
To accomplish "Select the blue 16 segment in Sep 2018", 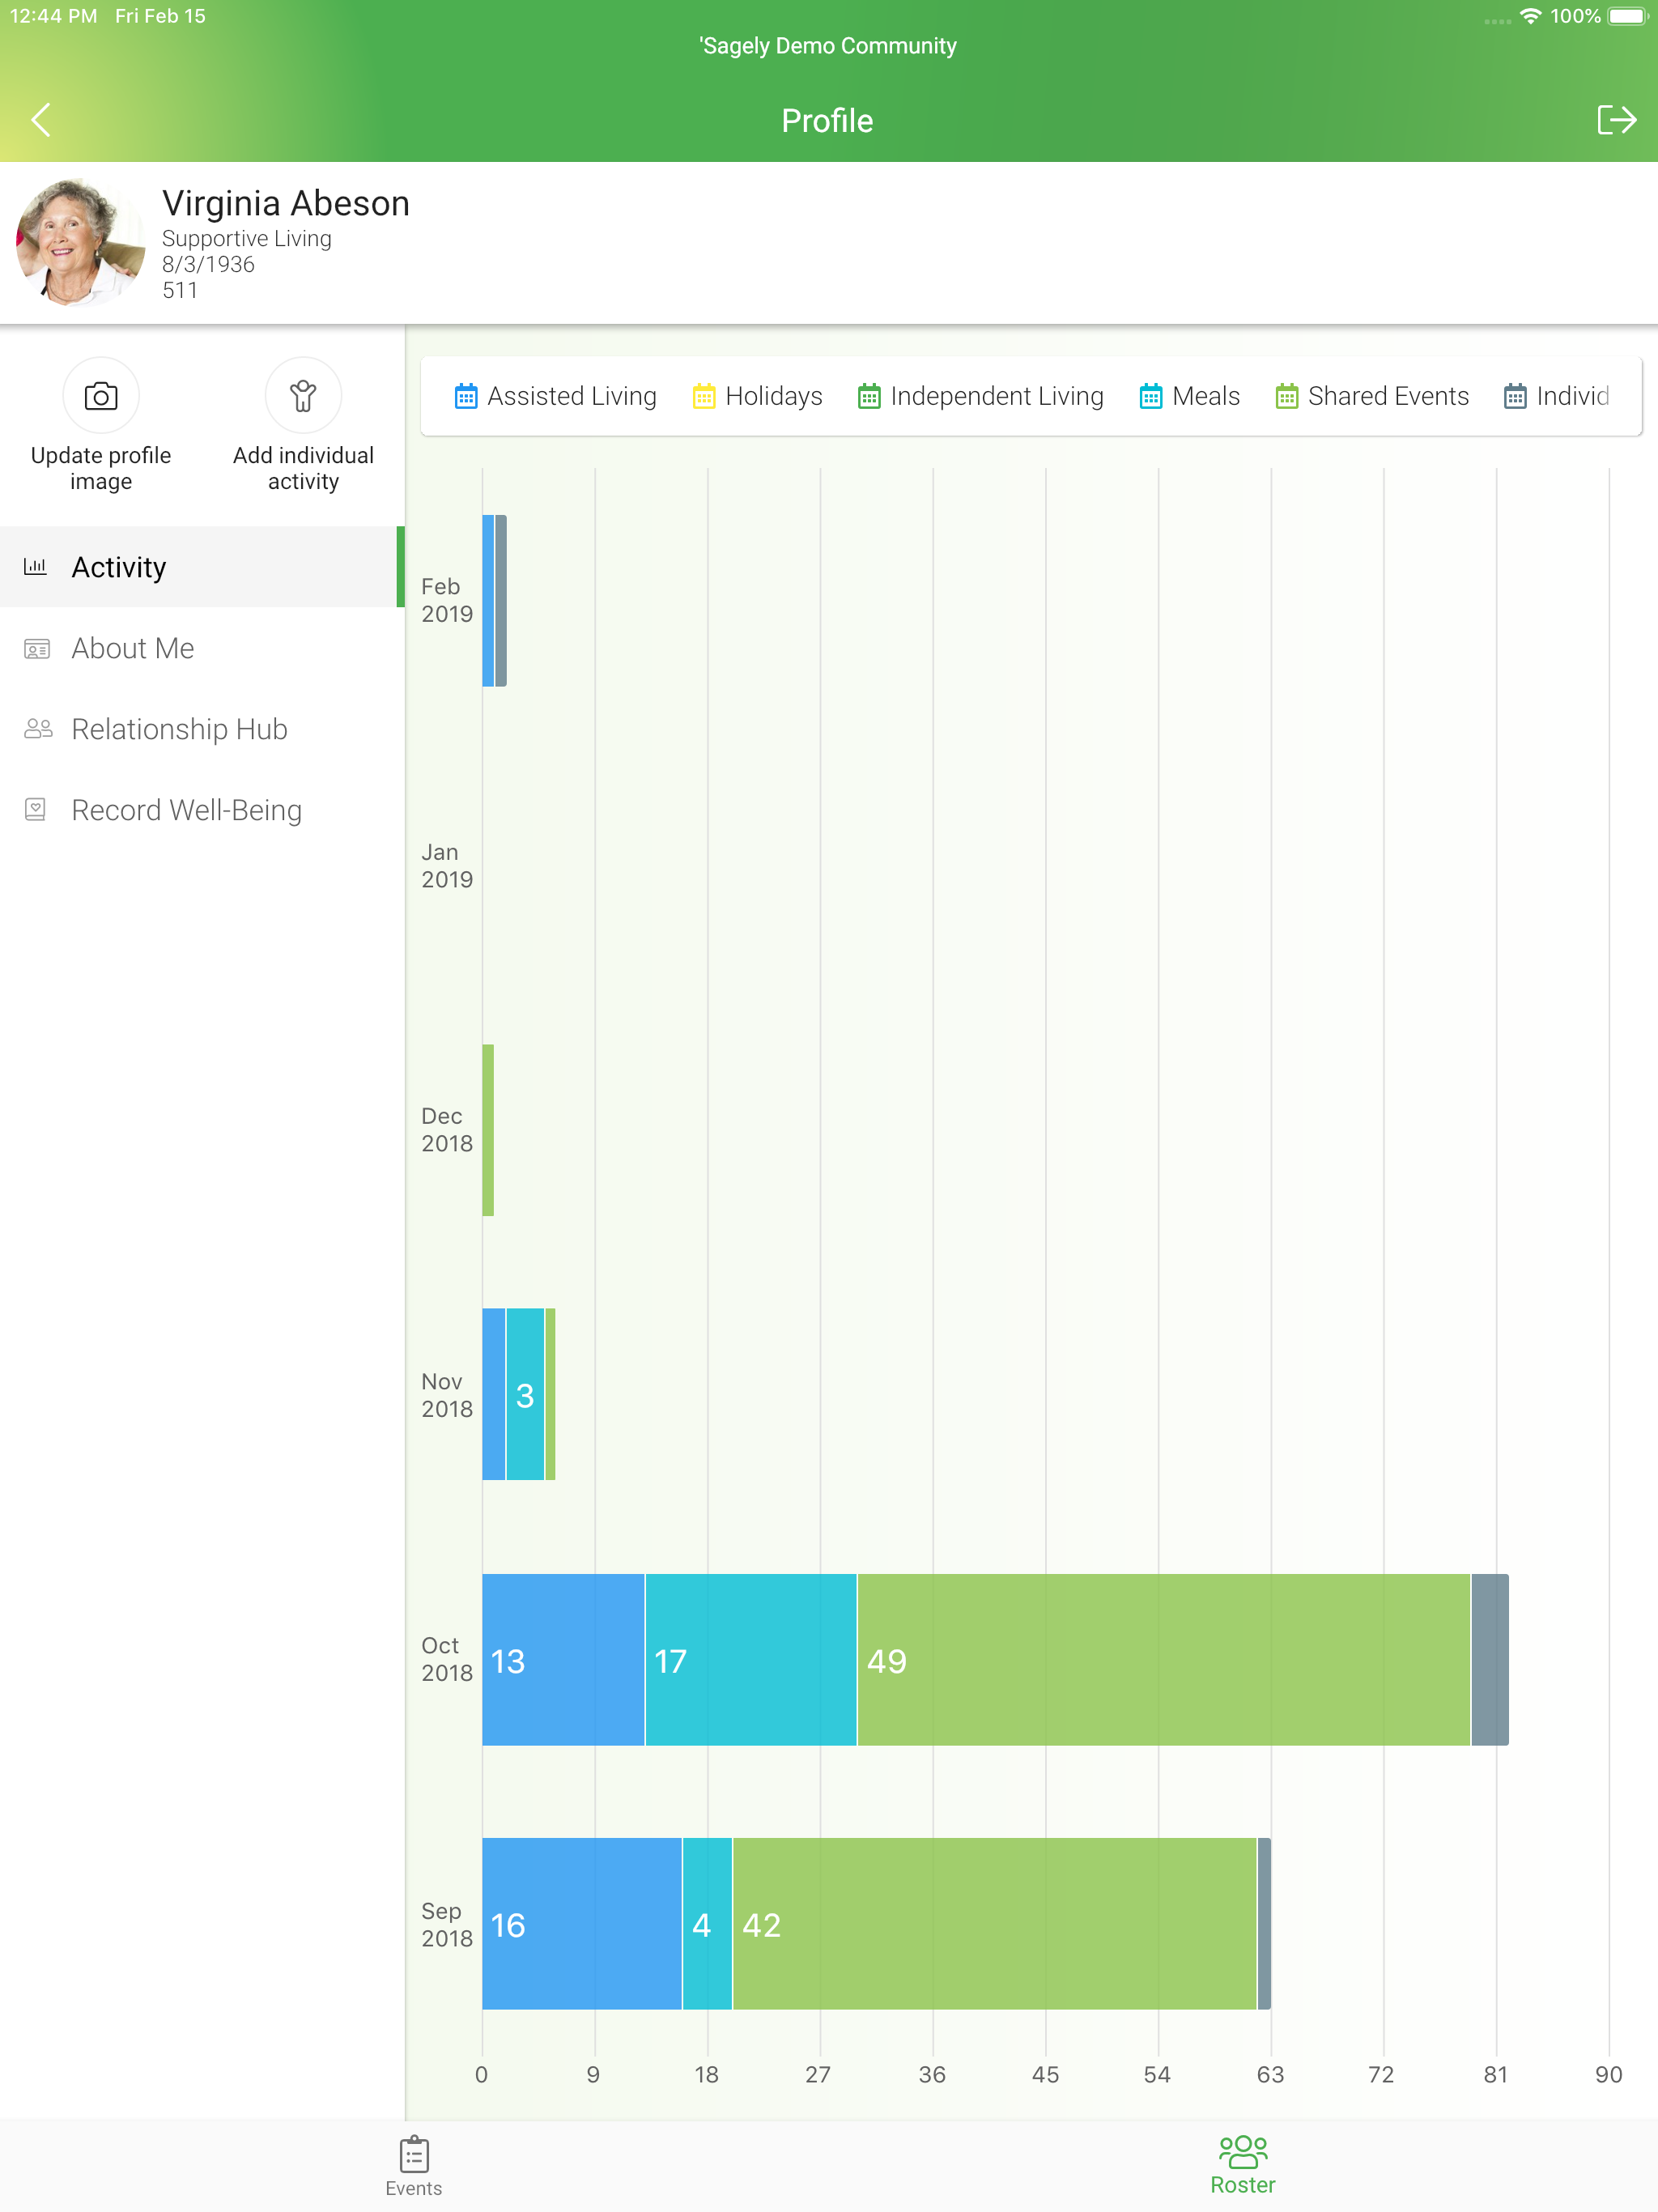I will (x=582, y=1924).
